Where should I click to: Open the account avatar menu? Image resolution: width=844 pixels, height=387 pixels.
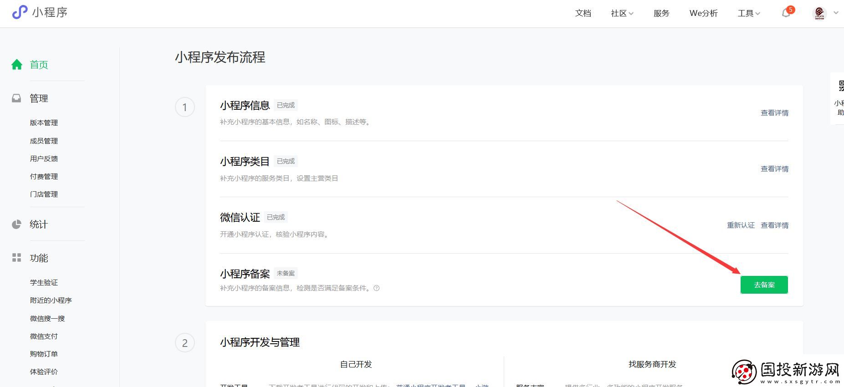819,13
